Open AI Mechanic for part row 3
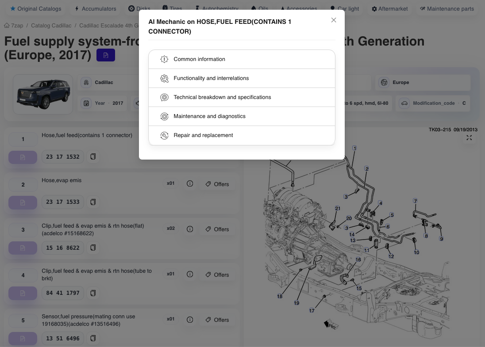 [23, 248]
